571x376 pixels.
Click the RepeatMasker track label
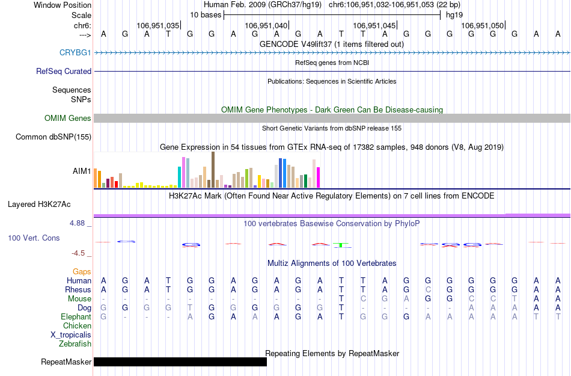(x=66, y=362)
